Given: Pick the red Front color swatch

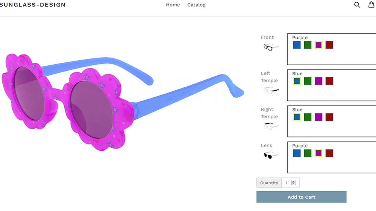Looking at the screenshot, I should 329,45.
